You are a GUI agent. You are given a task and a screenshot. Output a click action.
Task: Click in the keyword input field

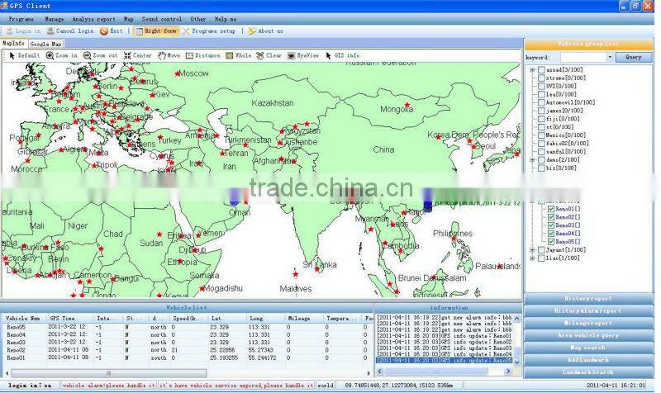point(583,57)
